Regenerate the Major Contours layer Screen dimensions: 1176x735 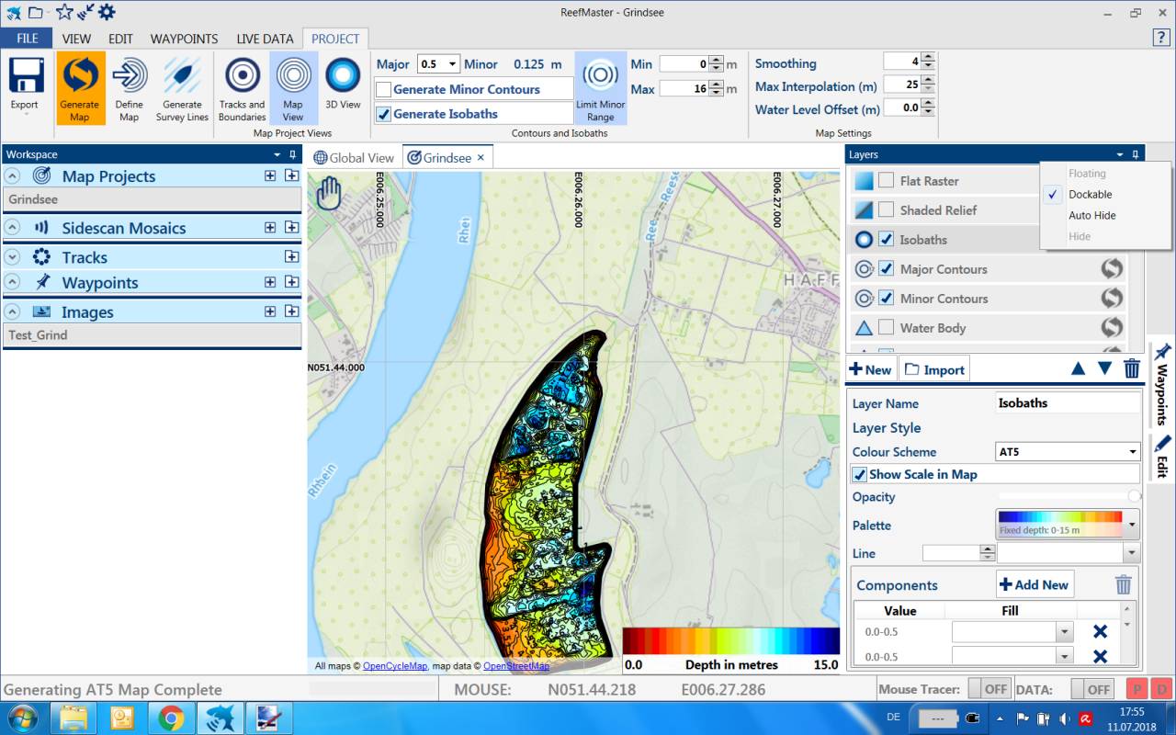tap(1112, 269)
